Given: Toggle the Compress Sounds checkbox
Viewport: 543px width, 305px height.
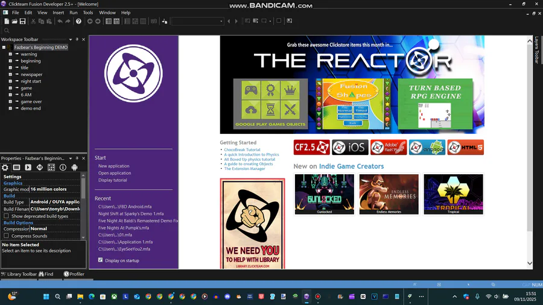Looking at the screenshot, I should click(x=6, y=236).
